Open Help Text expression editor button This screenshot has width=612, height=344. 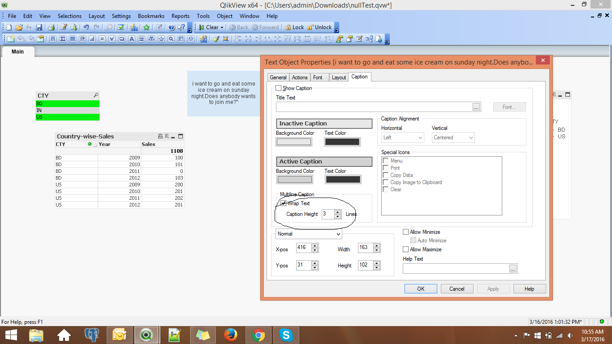tap(513, 268)
